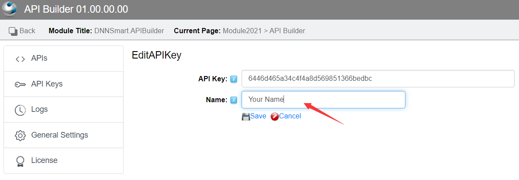Open General Settings in the sidebar
Screen dimensions: 519x180
click(x=63, y=135)
